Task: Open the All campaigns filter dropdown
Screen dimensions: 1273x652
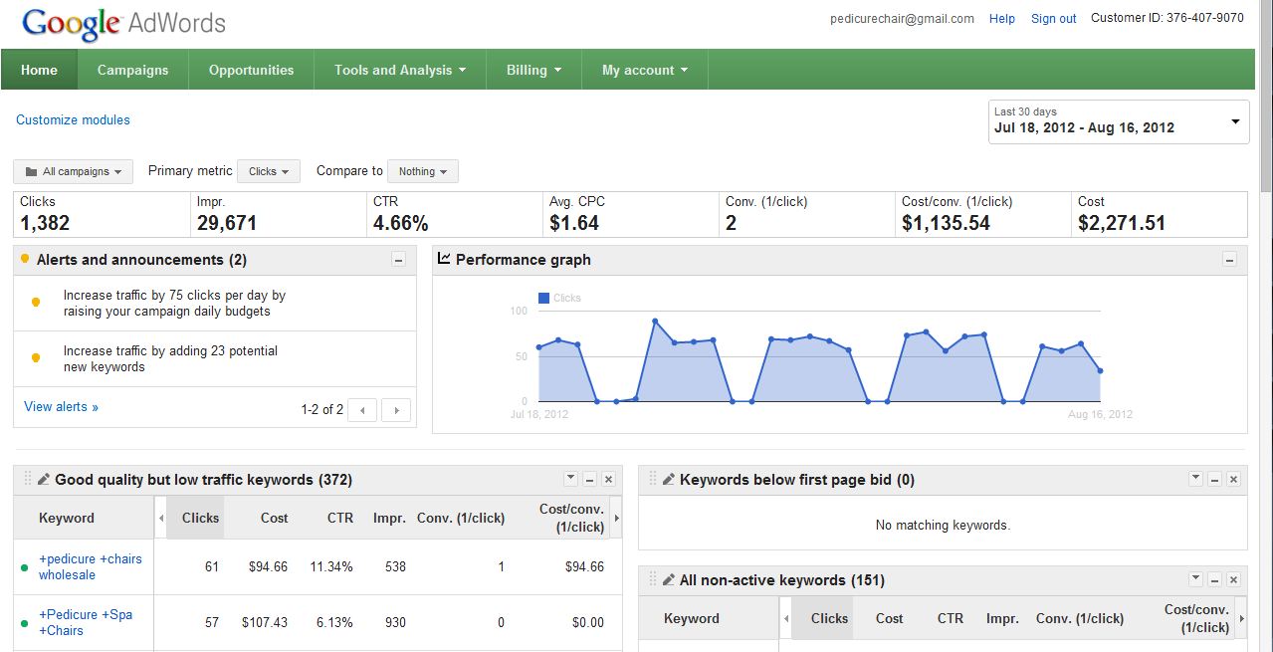Action: click(x=75, y=171)
